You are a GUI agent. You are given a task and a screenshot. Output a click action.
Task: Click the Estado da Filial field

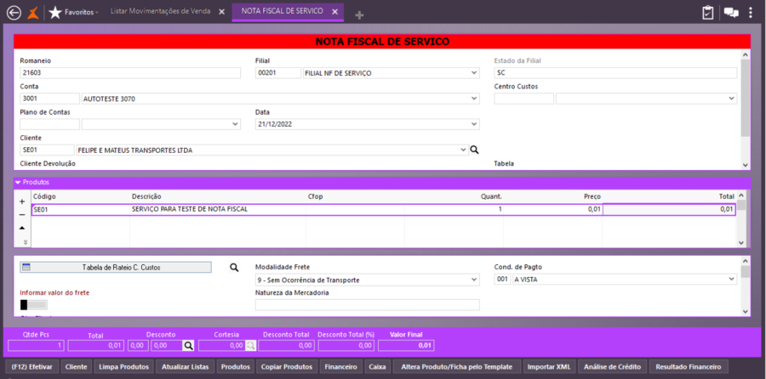point(615,73)
